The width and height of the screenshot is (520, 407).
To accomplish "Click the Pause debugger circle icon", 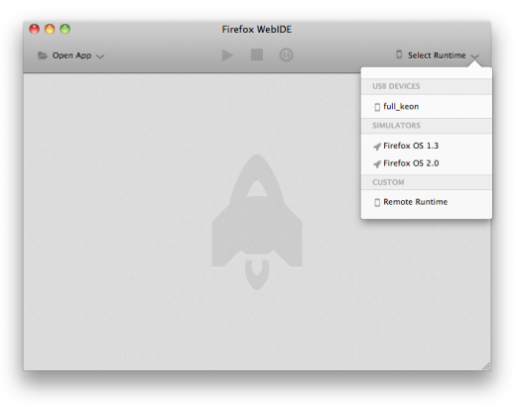I will pyautogui.click(x=286, y=54).
